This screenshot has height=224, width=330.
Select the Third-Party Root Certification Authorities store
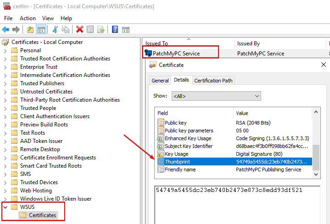[70, 100]
